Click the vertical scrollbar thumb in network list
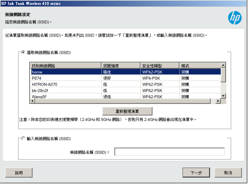Screen dimensions: 248x184 [x=223, y=75]
